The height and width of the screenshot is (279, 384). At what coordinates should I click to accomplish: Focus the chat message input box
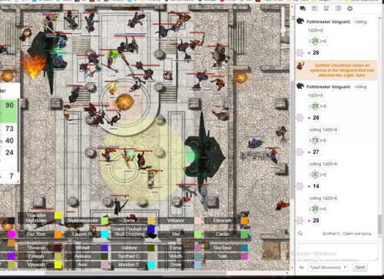pyautogui.click(x=338, y=252)
